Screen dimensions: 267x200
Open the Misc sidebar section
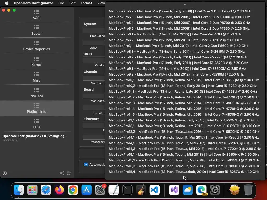pos(37,77)
